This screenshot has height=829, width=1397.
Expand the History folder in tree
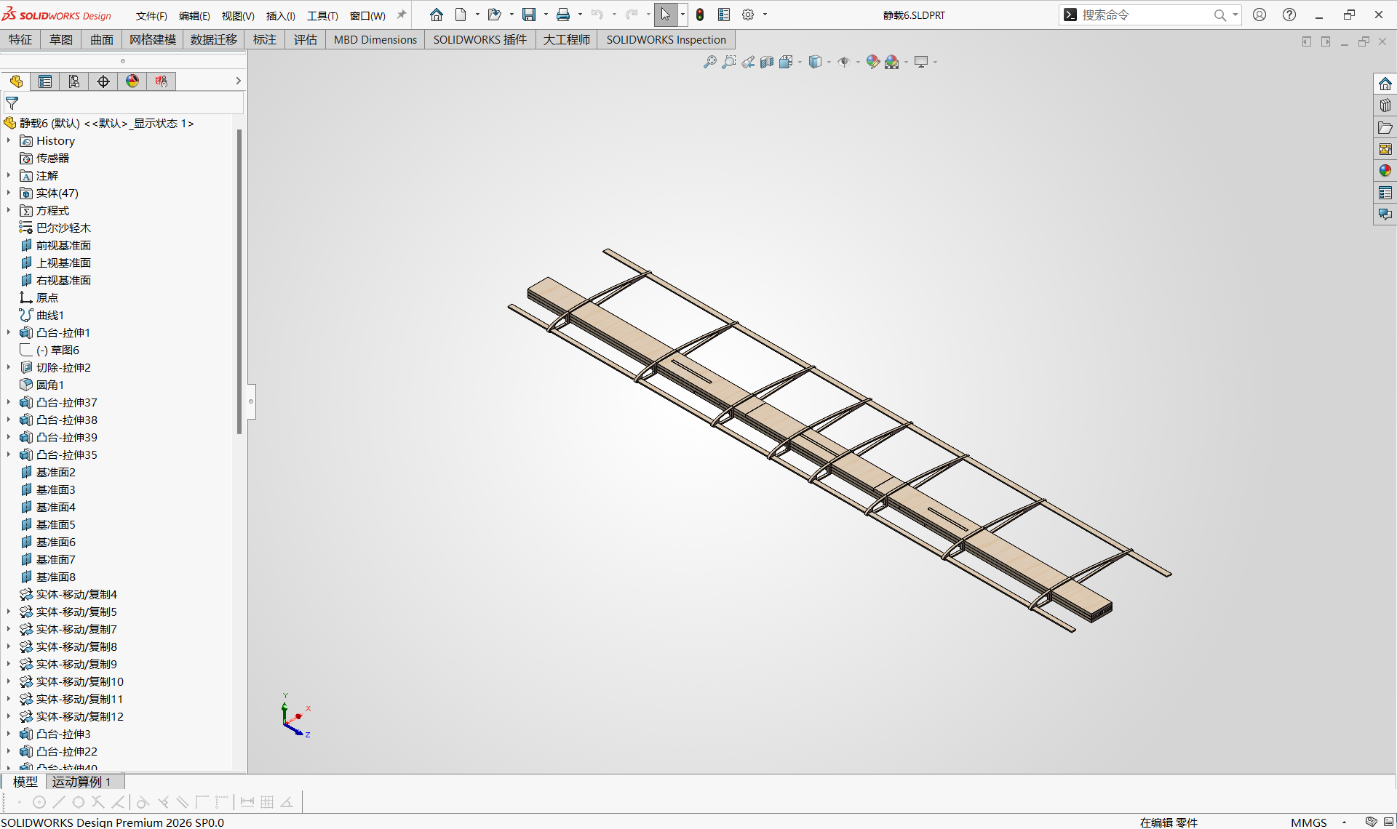click(9, 141)
